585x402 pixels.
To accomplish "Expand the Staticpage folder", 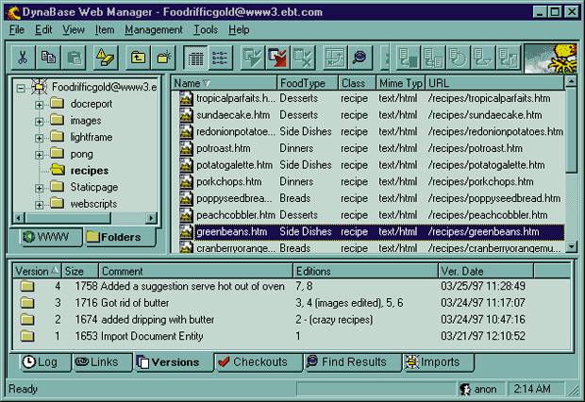I will click(x=40, y=188).
